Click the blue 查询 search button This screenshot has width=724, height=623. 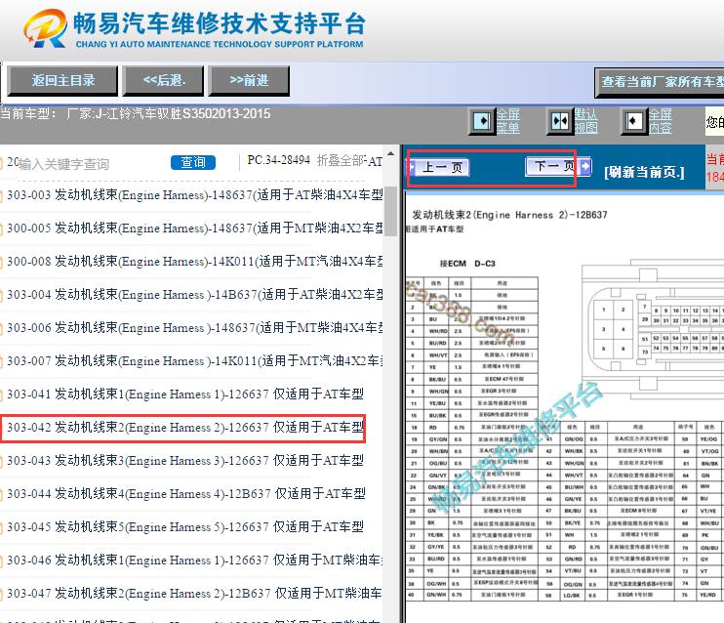point(193,162)
